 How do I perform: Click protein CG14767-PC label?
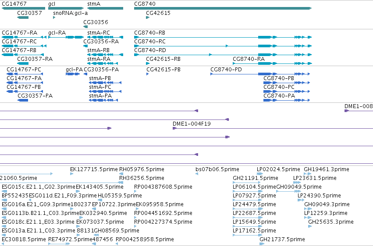point(24,69)
